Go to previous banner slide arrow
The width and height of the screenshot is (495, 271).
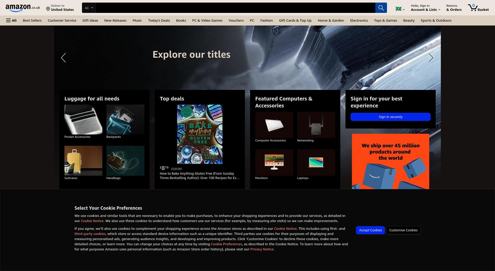tap(63, 58)
